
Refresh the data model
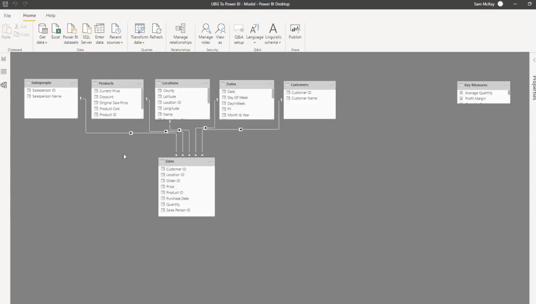156,31
